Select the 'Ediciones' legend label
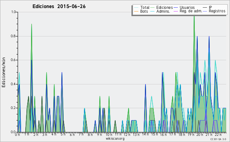Viewport: 230px width, 142px height. [x=164, y=7]
